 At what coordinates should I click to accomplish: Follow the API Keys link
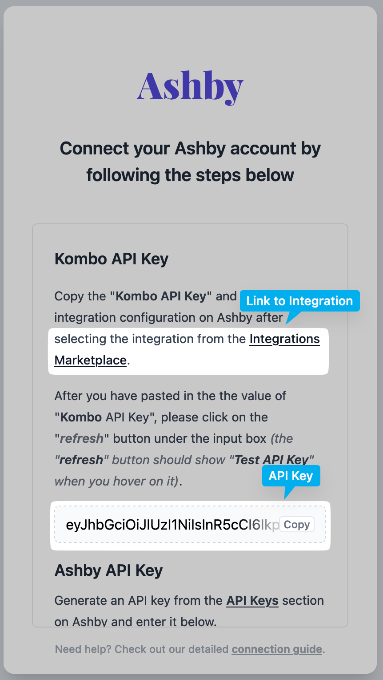[252, 601]
